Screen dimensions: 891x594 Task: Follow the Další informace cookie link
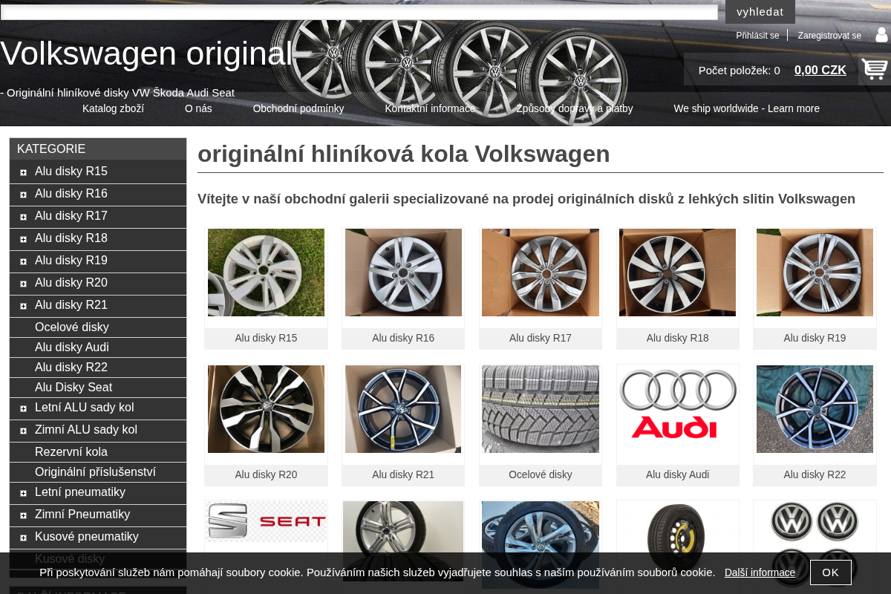click(760, 572)
